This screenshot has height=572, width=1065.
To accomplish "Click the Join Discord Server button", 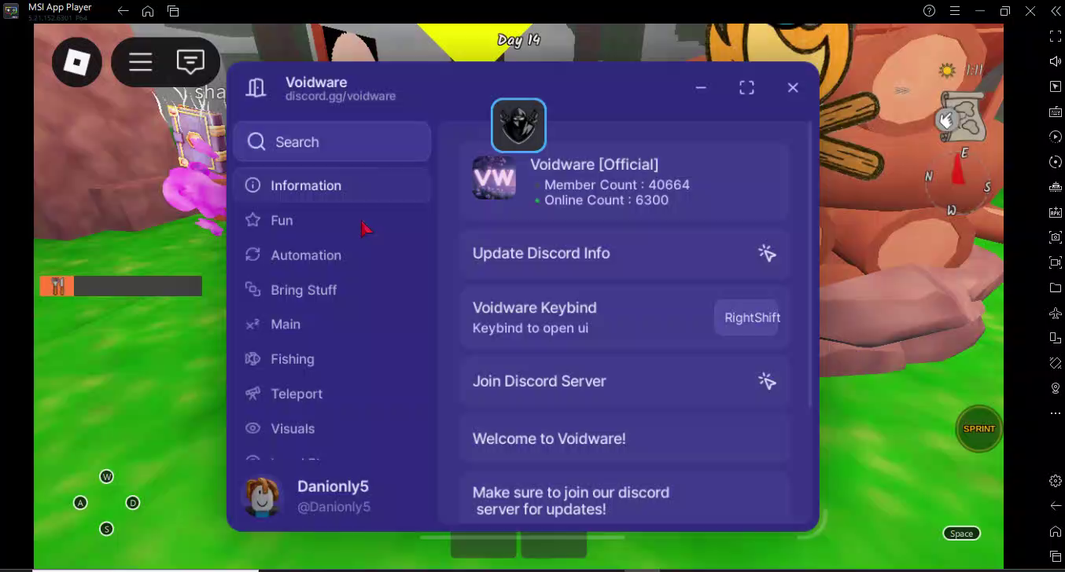I will (625, 381).
